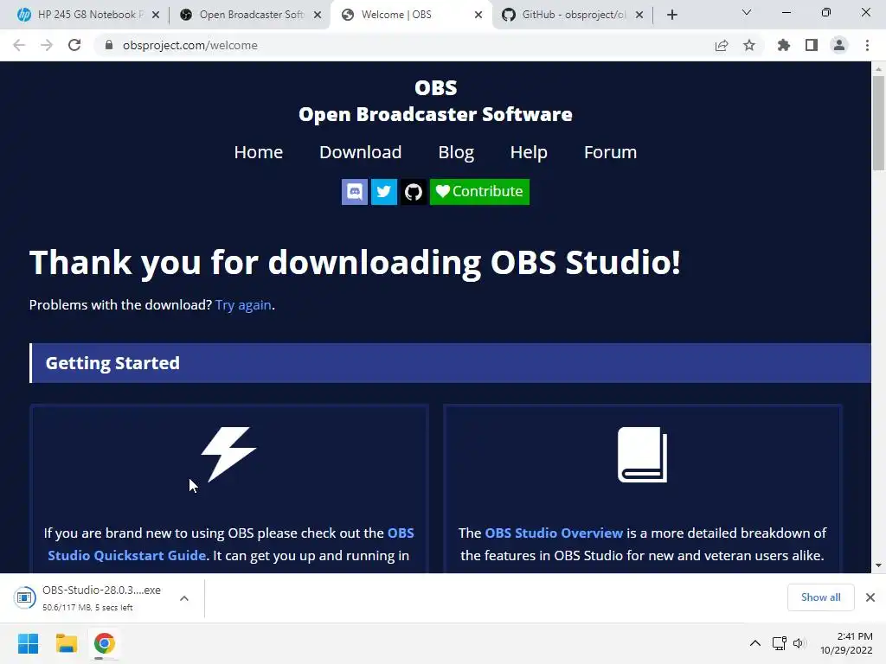The width and height of the screenshot is (886, 664).
Task: Open the Chrome three-dot menu
Action: point(867,45)
